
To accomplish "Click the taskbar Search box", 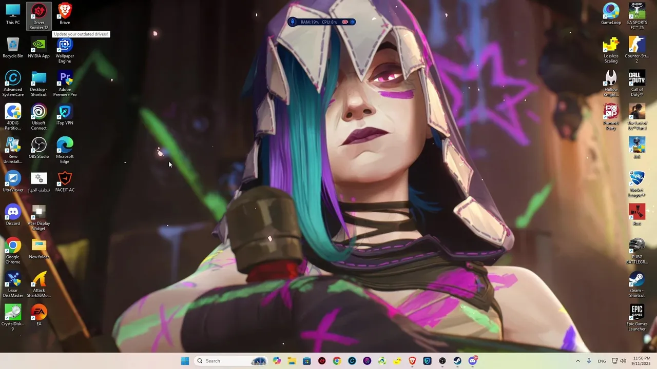I will click(x=231, y=361).
